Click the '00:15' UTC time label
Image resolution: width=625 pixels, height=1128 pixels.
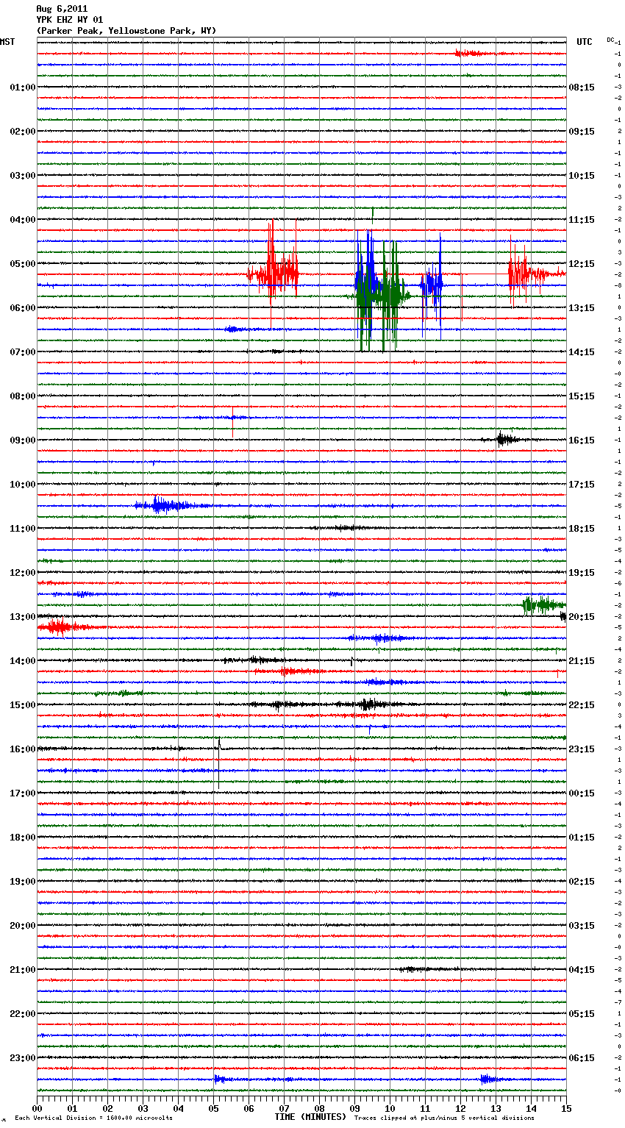coord(582,793)
